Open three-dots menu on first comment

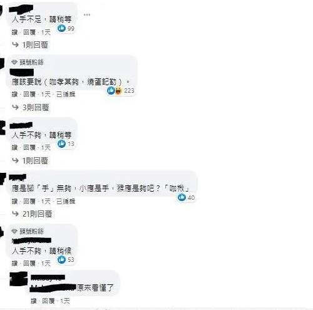coord(87,14)
